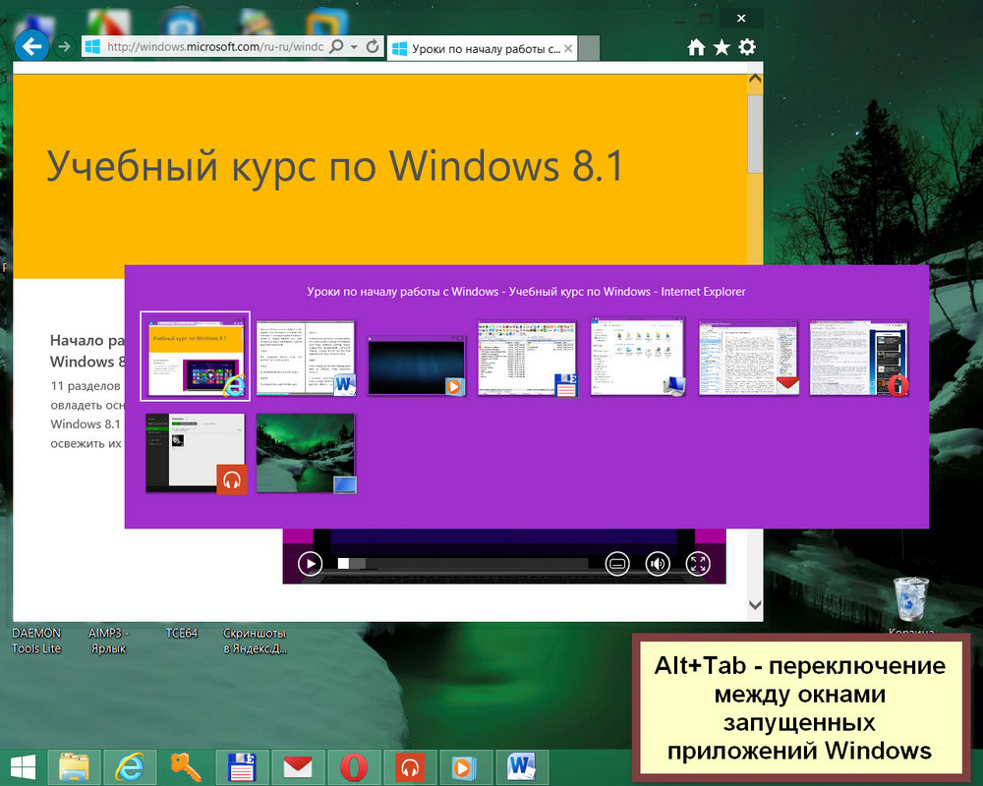Open the Internet Explorer Tools gear menu
983x786 pixels.
[747, 47]
